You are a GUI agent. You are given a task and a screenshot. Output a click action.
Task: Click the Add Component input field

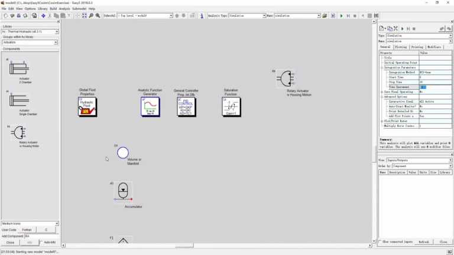click(41, 236)
